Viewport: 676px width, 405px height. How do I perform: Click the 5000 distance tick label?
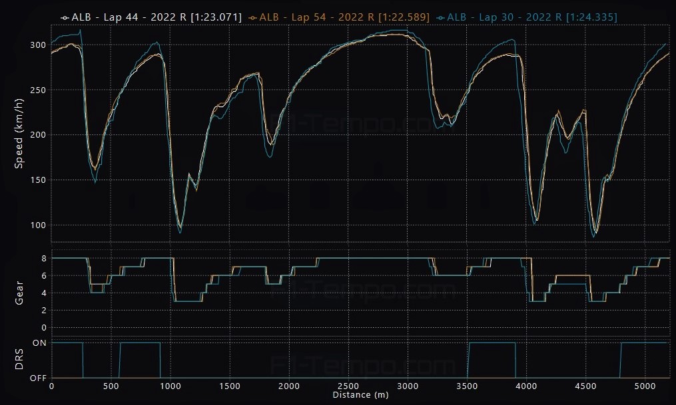pos(645,386)
